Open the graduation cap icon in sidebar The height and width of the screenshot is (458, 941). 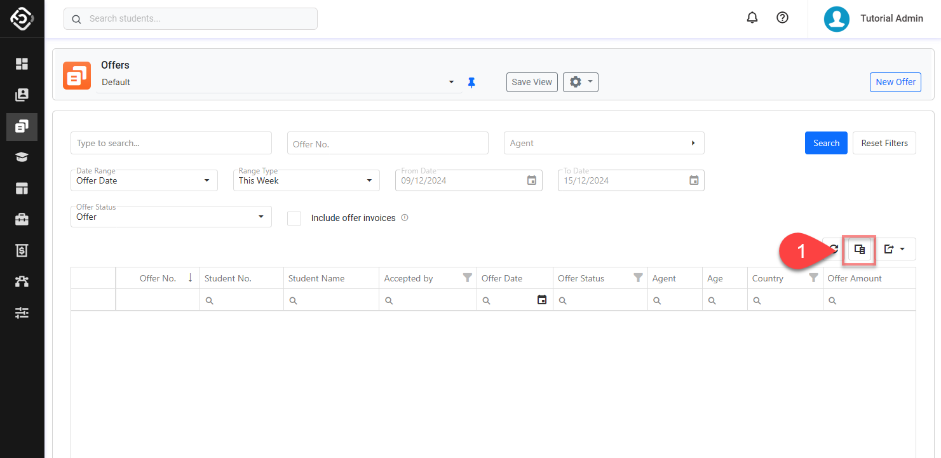click(22, 158)
